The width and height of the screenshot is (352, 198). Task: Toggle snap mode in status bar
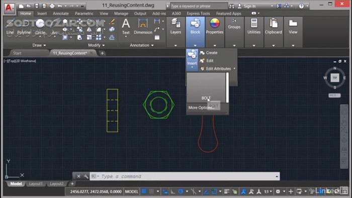[x=151, y=191]
